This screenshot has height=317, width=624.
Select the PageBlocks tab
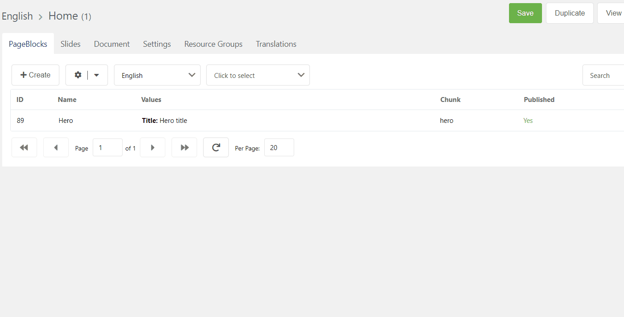pos(28,44)
